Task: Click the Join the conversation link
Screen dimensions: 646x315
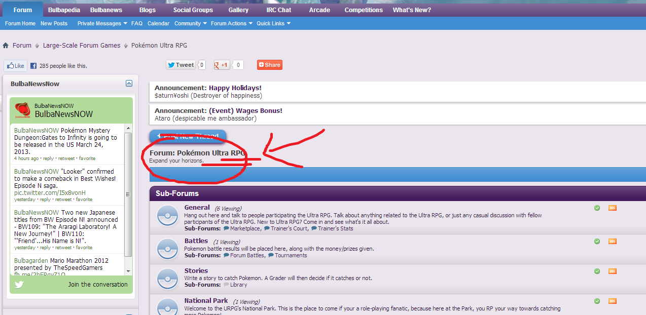Action: click(x=98, y=285)
